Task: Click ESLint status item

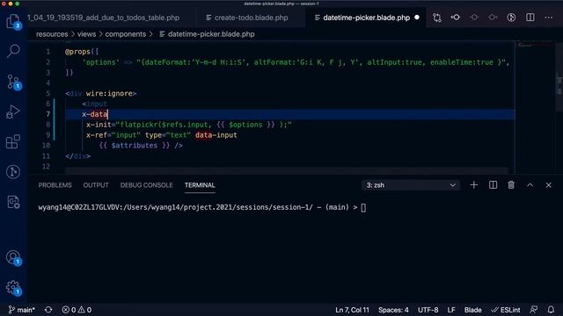Action: [x=506, y=310]
